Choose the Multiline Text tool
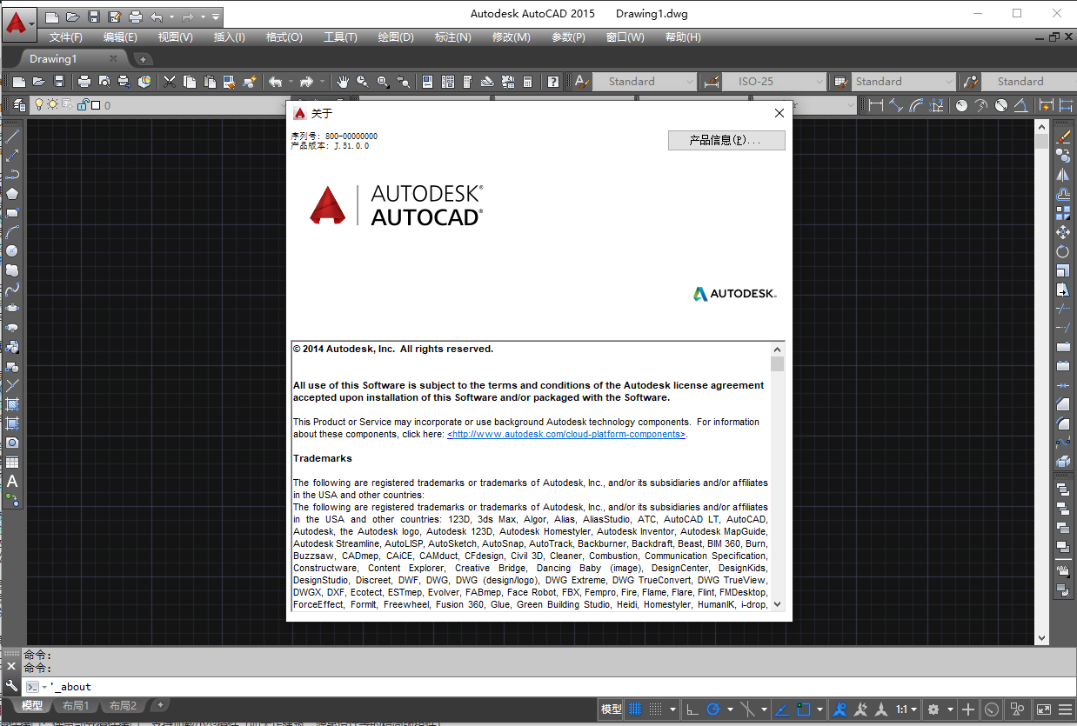Viewport: 1077px width, 726px height. point(12,481)
